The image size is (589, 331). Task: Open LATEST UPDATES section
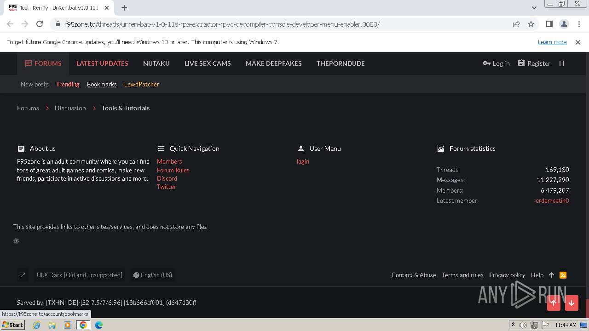point(102,63)
